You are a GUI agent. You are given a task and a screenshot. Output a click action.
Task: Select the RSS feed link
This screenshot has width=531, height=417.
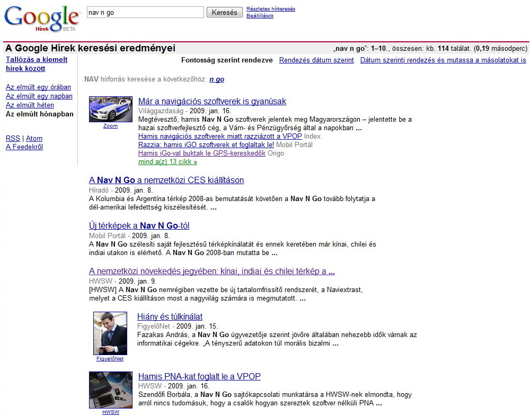(13, 138)
